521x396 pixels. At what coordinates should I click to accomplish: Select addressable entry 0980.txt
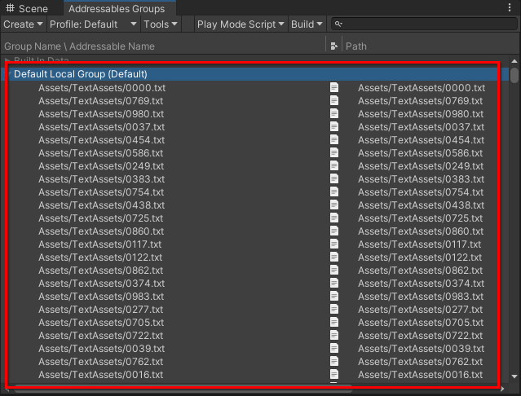click(x=101, y=114)
